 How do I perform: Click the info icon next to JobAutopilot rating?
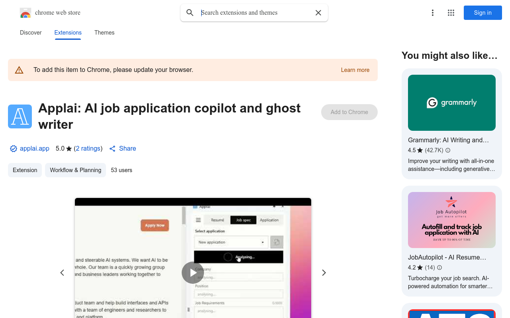[x=439, y=268]
